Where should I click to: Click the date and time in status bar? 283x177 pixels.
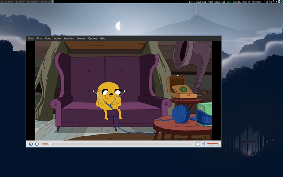(x=253, y=2)
